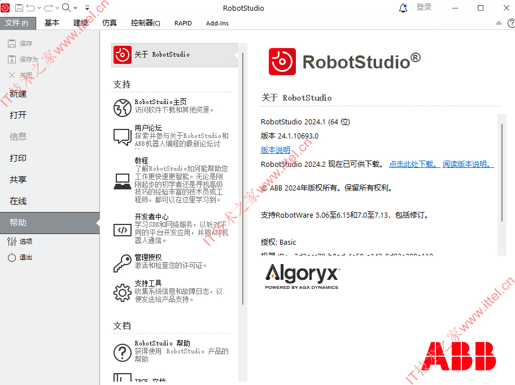Click the 点击此处下载 link
This screenshot has width=515, height=385.
[414, 164]
